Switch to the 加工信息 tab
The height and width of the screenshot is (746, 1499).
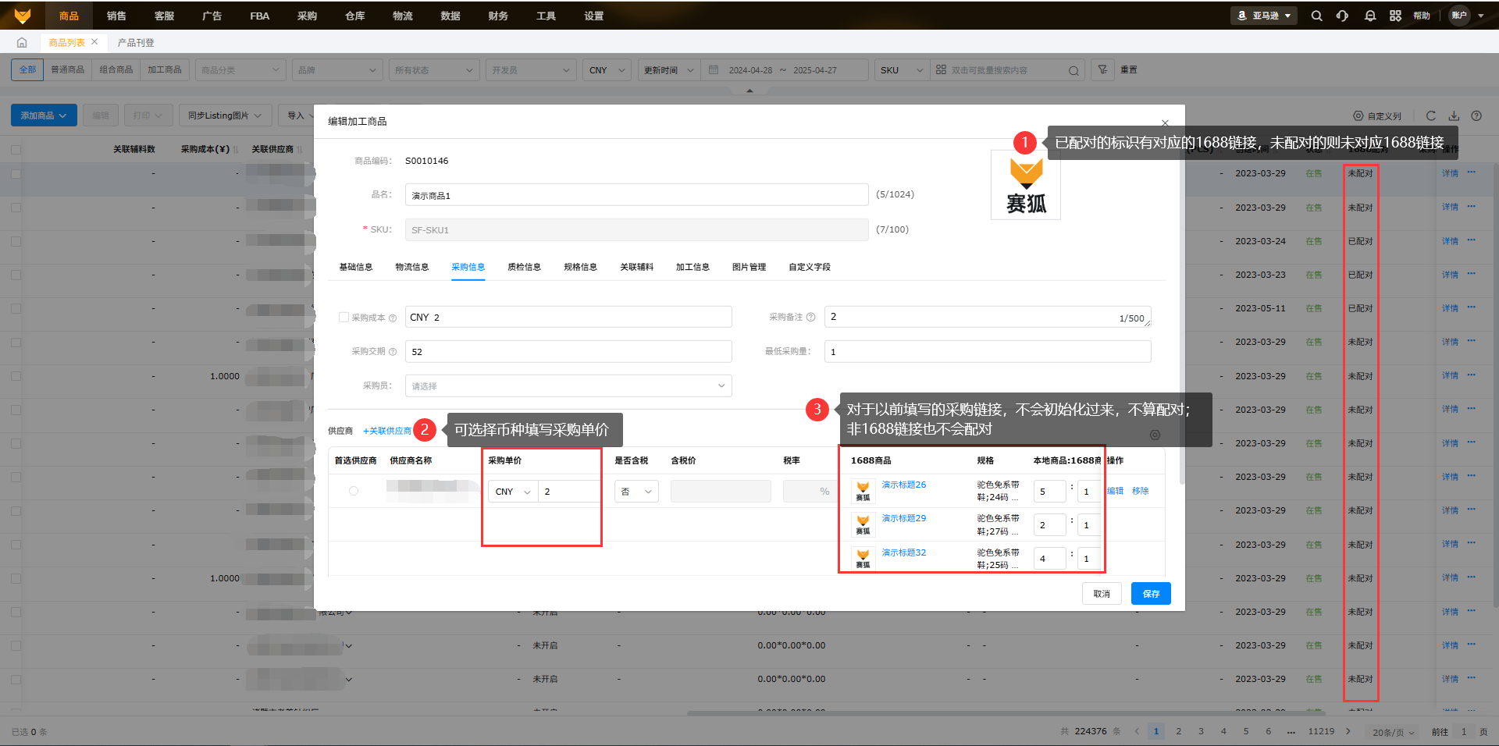click(x=693, y=267)
